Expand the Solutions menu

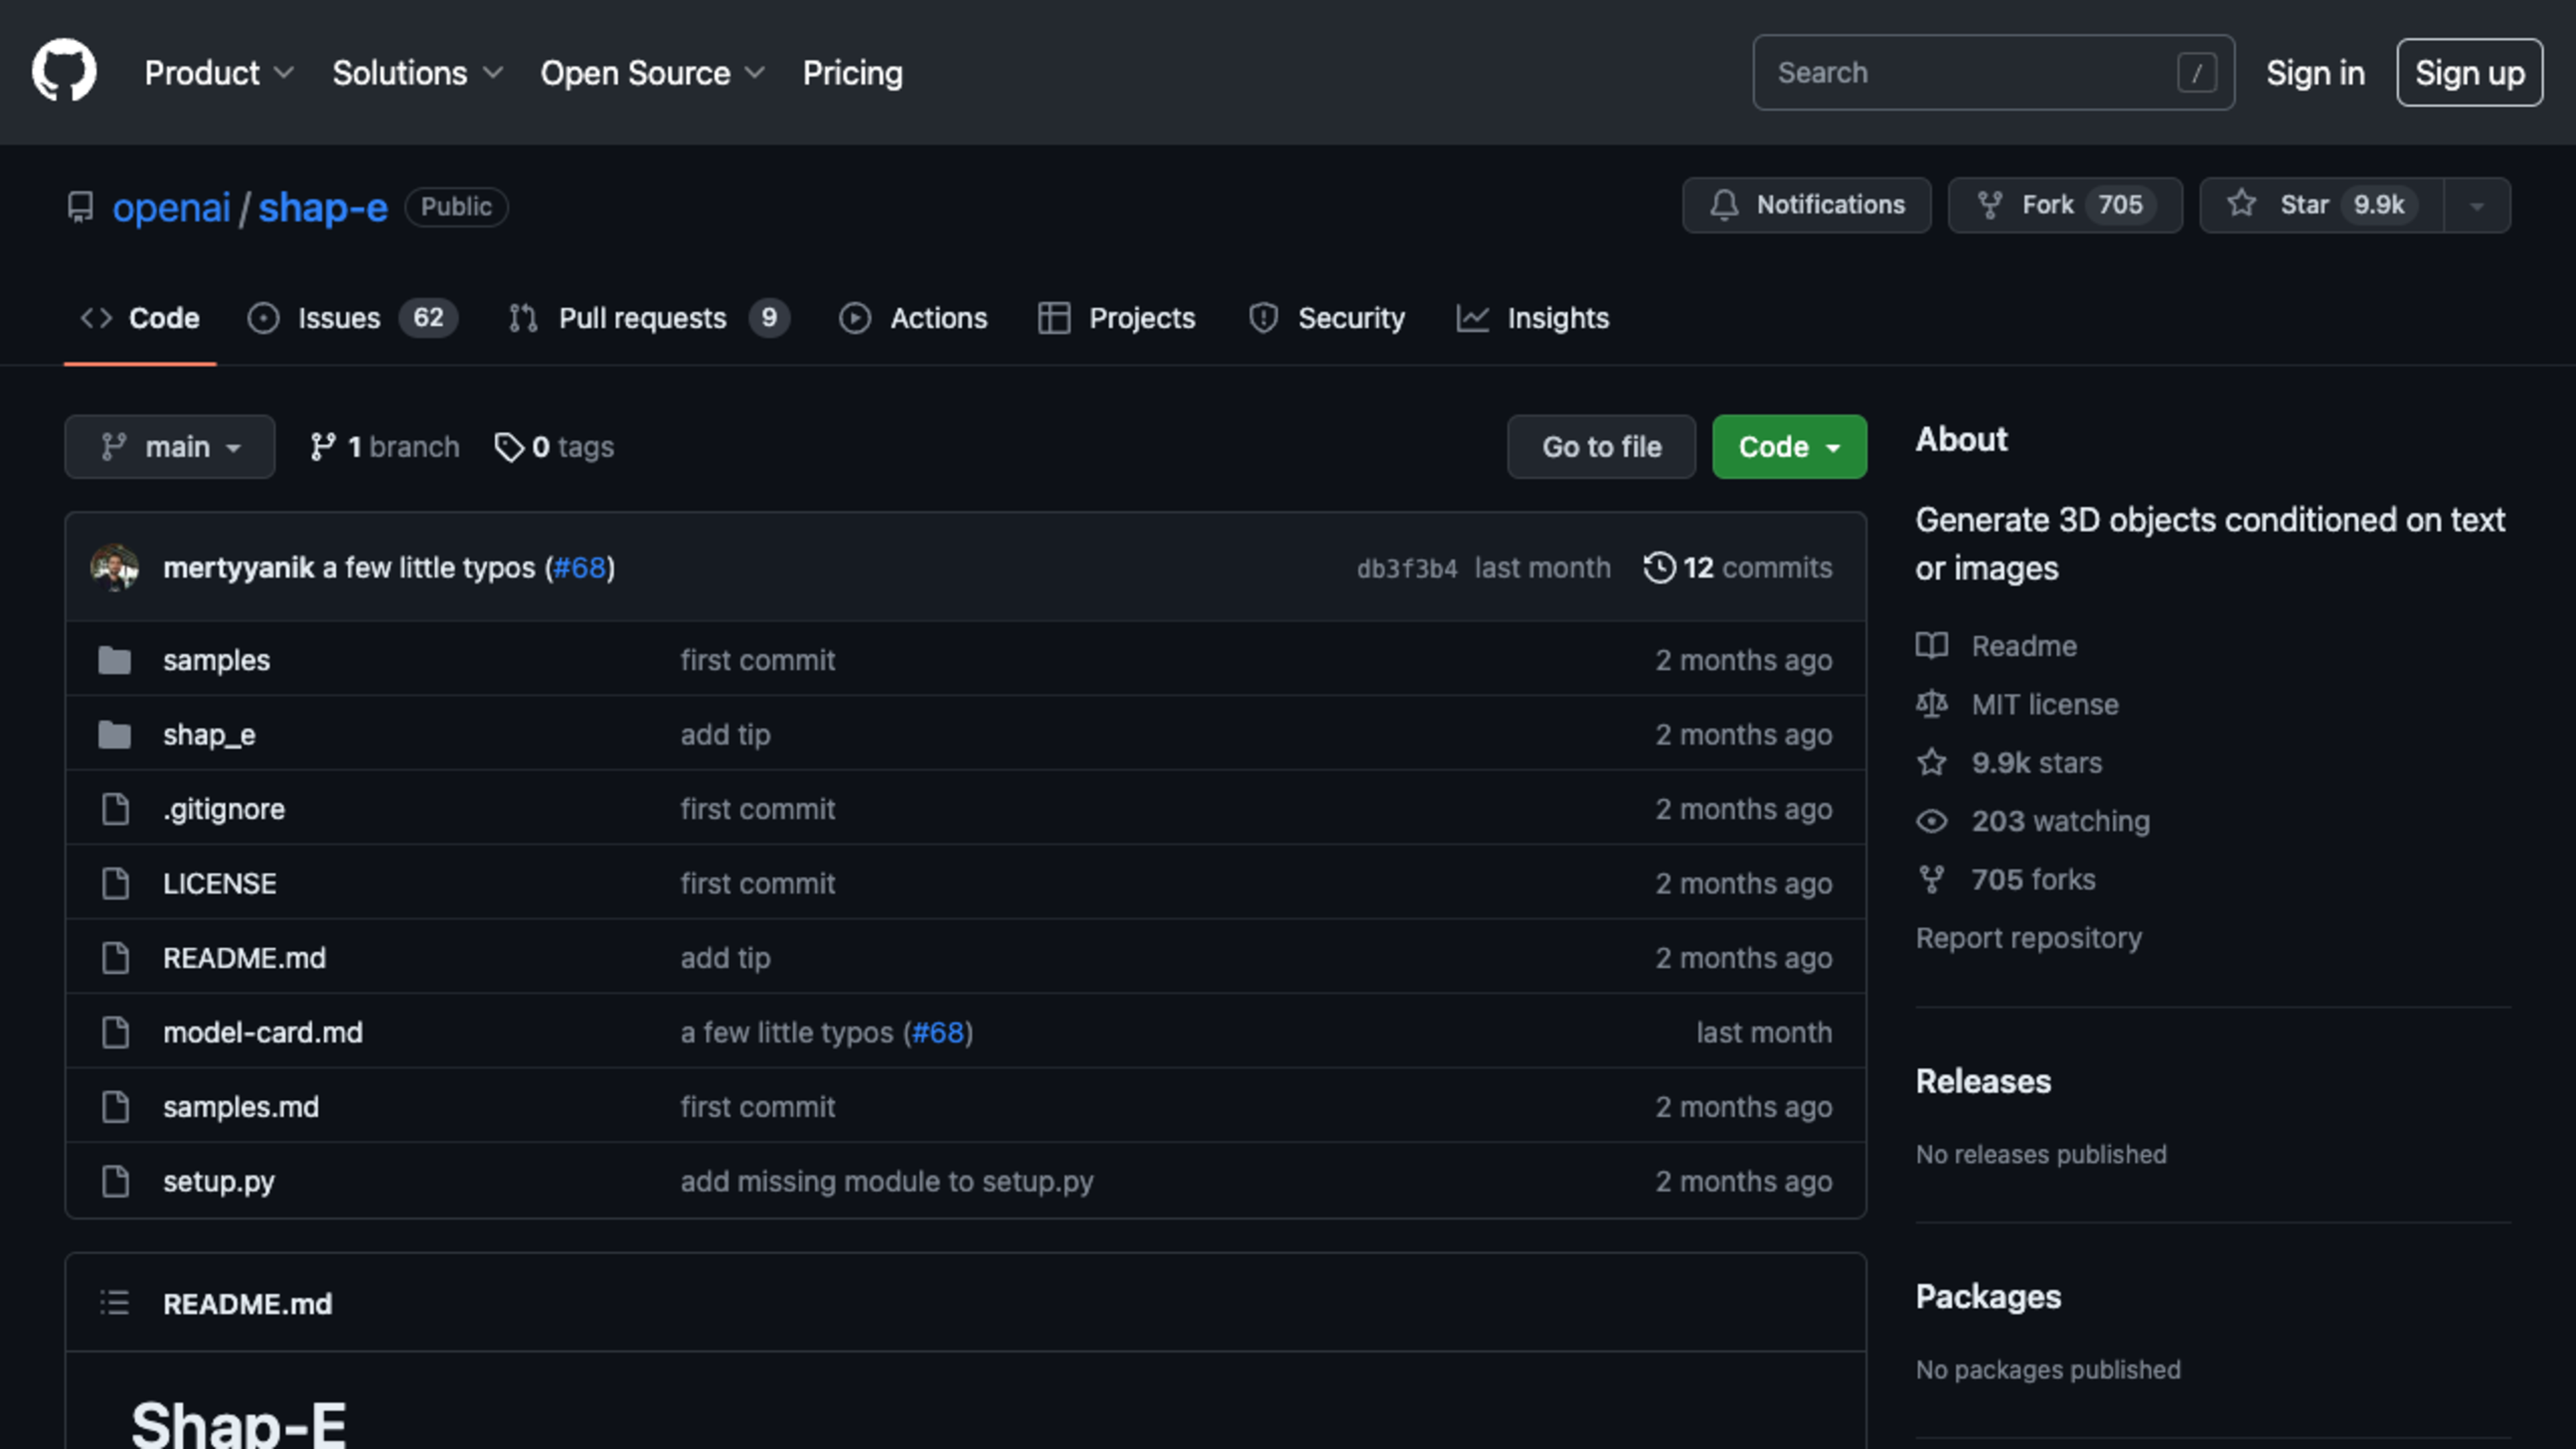coord(418,72)
